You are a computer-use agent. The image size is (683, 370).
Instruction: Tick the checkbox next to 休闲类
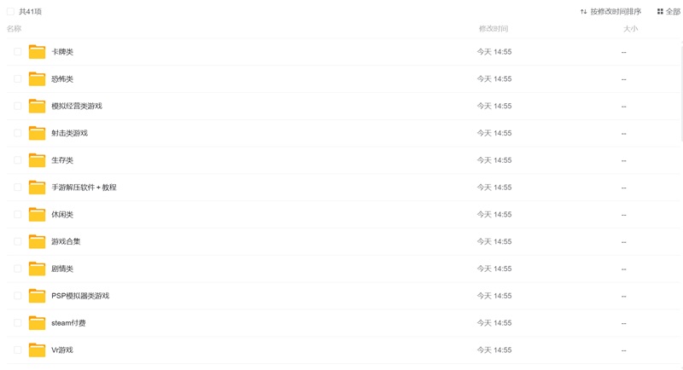[x=17, y=215]
